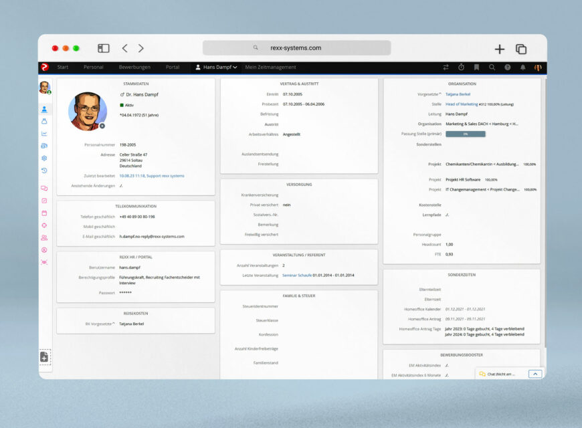Expand the chat panel with the chevron

point(535,374)
